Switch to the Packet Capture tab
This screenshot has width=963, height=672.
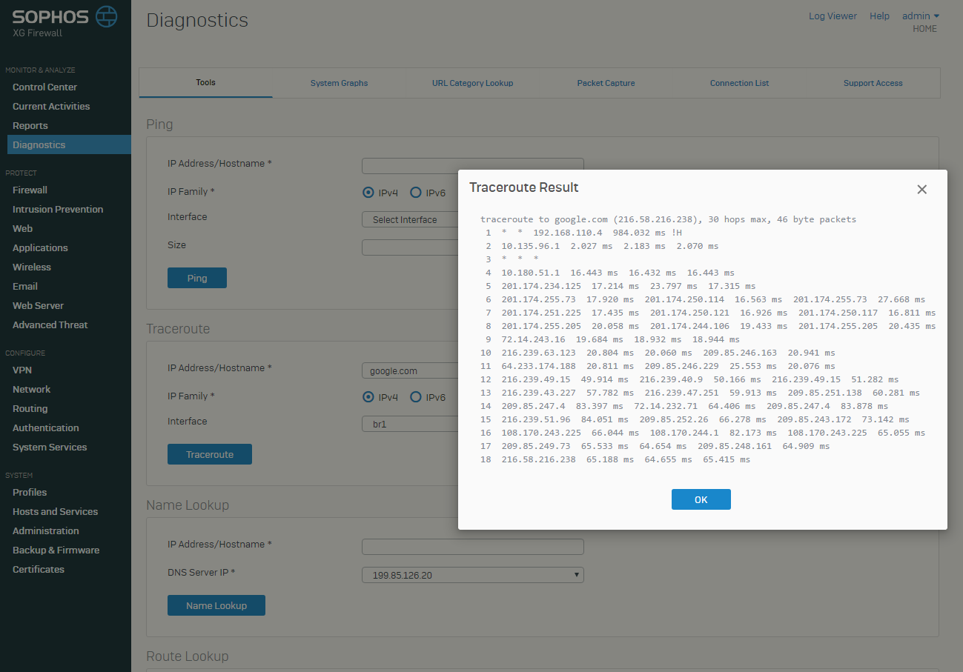click(606, 83)
